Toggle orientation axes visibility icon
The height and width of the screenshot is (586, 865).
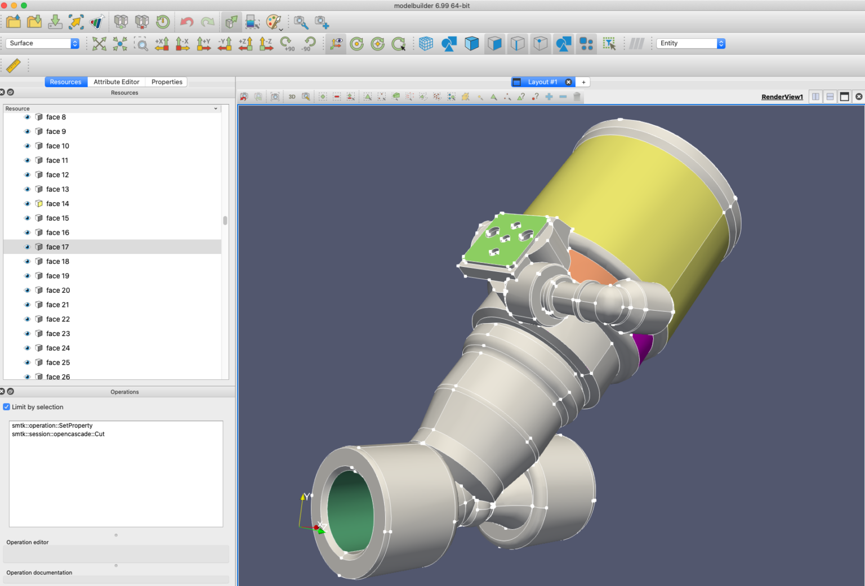[x=336, y=44]
